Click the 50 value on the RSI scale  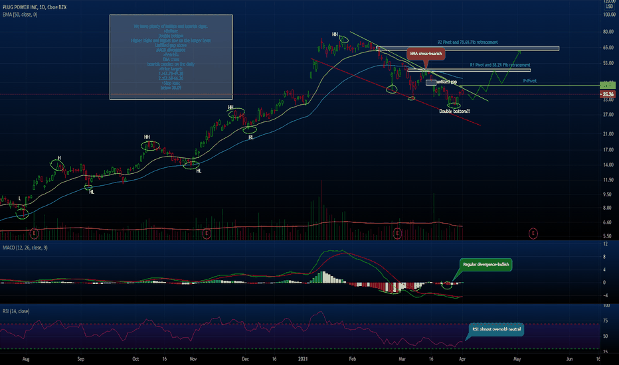click(x=606, y=336)
